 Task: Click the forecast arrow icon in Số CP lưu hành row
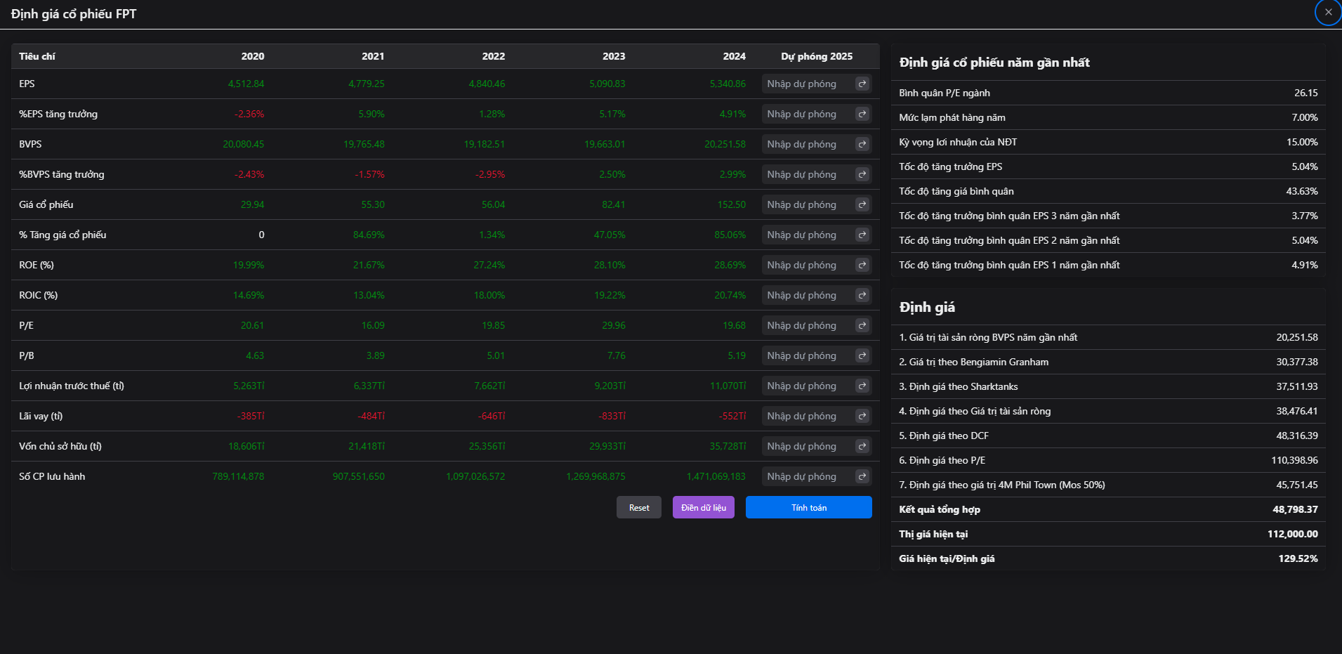[862, 476]
